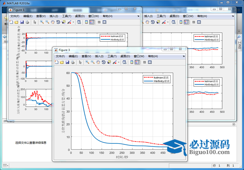The width and height of the screenshot is (244, 170).
Task: Toggle Zoom In tool in Figure 3 toolbar
Action: point(87,62)
